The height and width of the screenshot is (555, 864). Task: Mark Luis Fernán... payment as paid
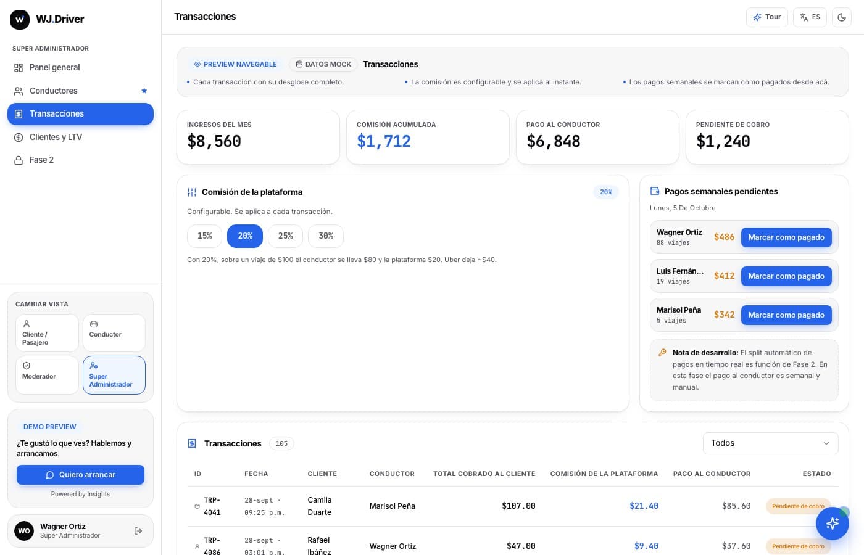tap(786, 276)
